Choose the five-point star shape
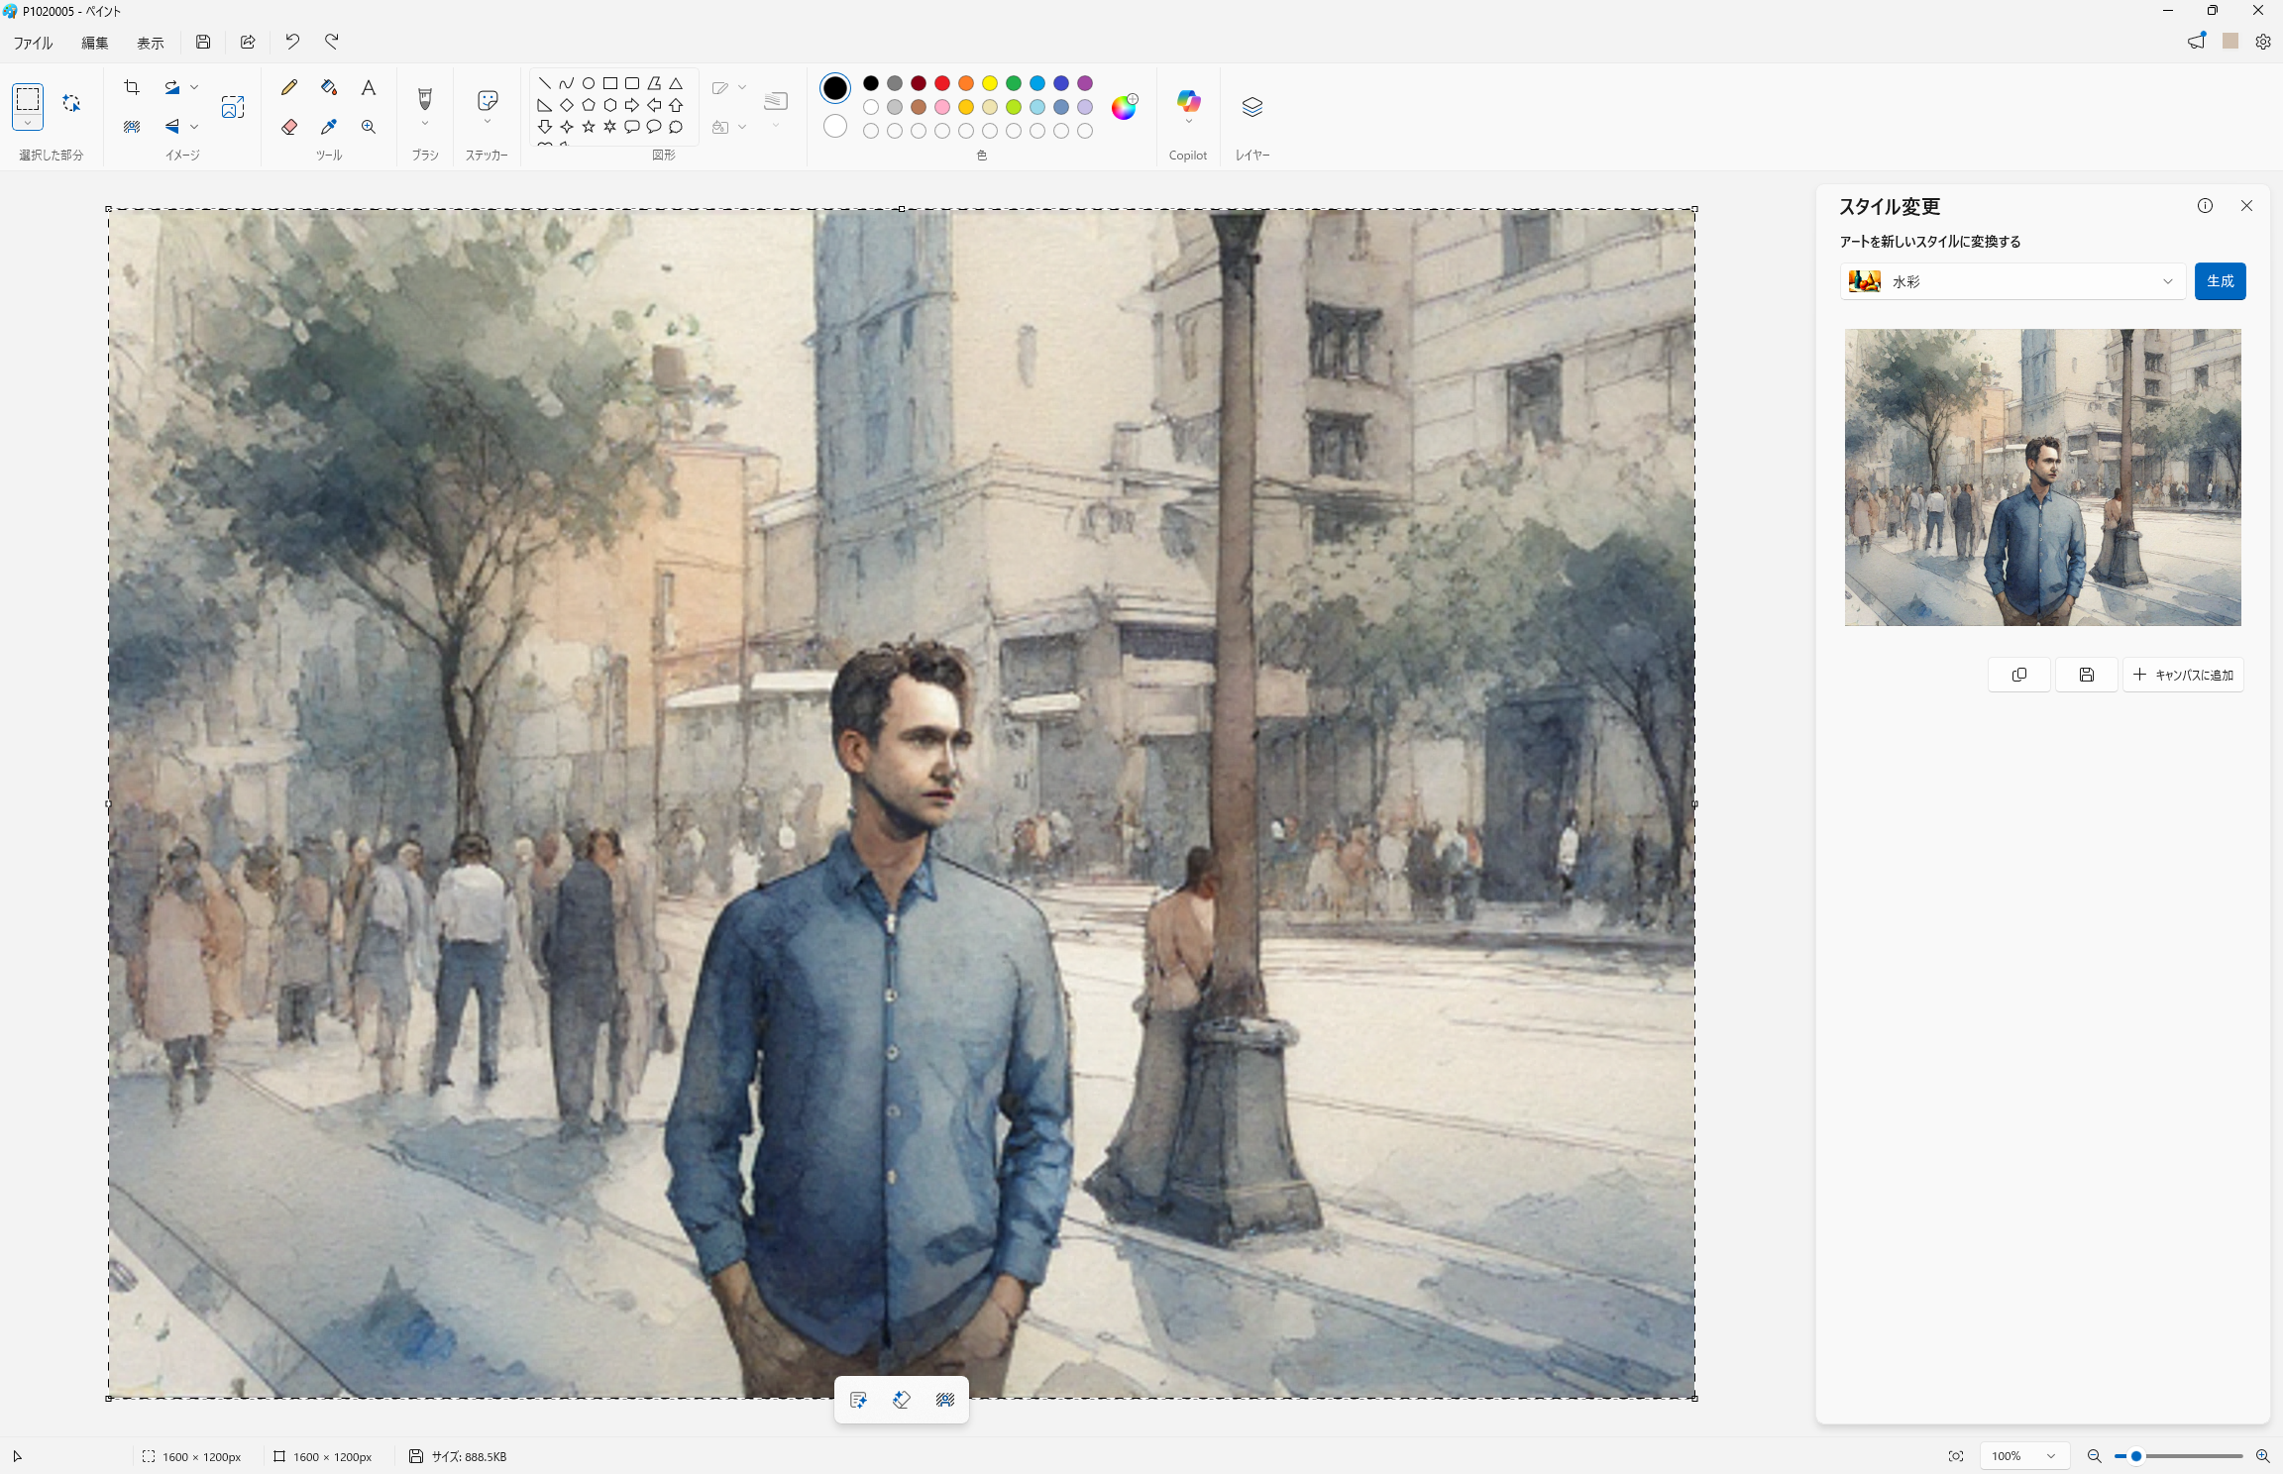The height and width of the screenshot is (1474, 2283). click(x=589, y=127)
